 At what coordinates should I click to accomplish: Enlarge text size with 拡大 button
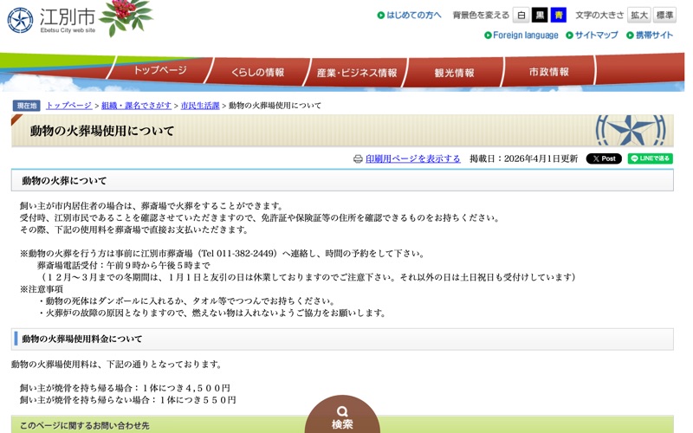click(638, 16)
